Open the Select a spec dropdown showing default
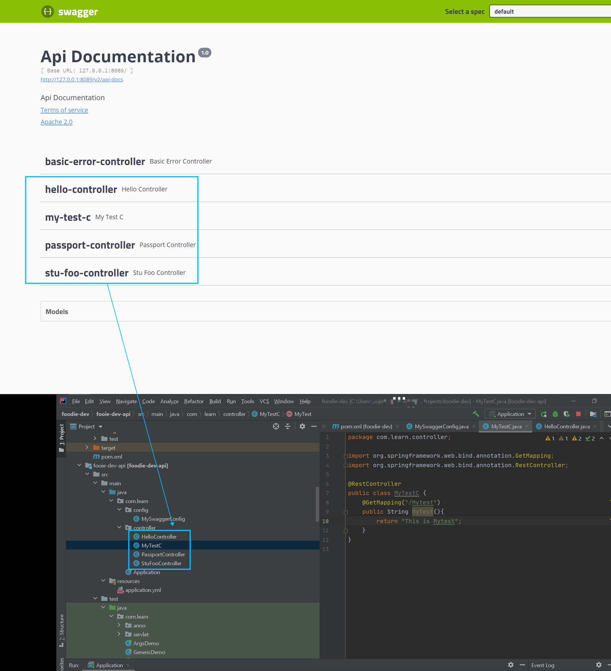 pyautogui.click(x=550, y=11)
